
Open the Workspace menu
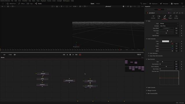[x=66, y=1]
